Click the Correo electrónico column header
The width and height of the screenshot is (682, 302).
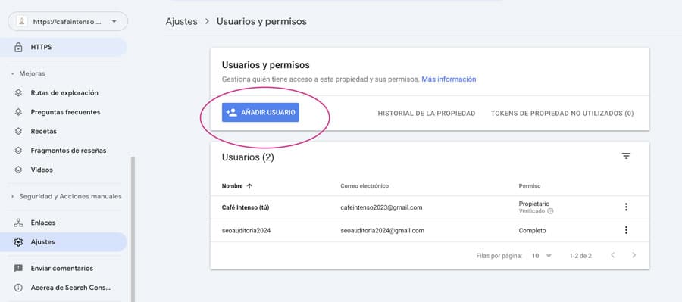tap(364, 186)
